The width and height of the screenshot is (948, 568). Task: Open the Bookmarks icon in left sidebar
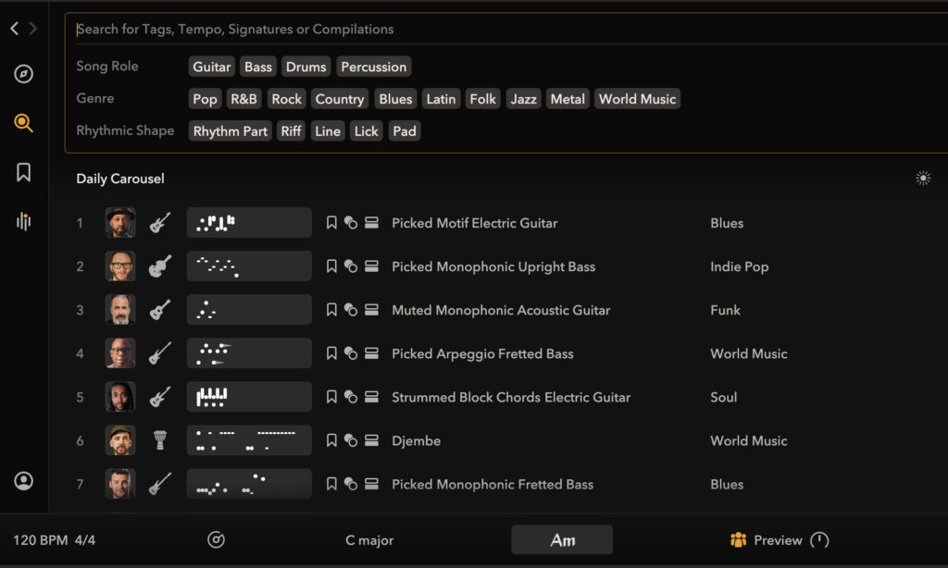tap(24, 172)
